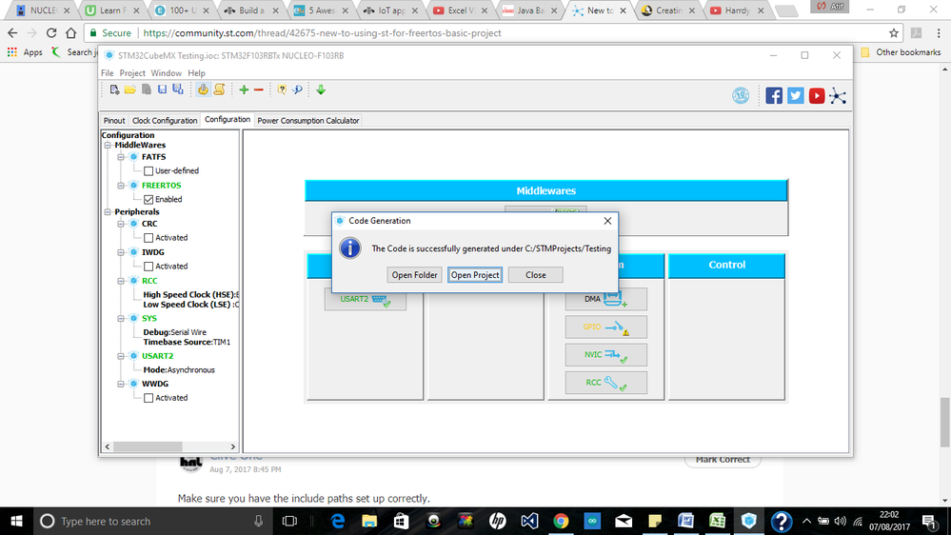Image resolution: width=951 pixels, height=535 pixels.
Task: Open Visual Studio from the taskbar
Action: tap(529, 521)
